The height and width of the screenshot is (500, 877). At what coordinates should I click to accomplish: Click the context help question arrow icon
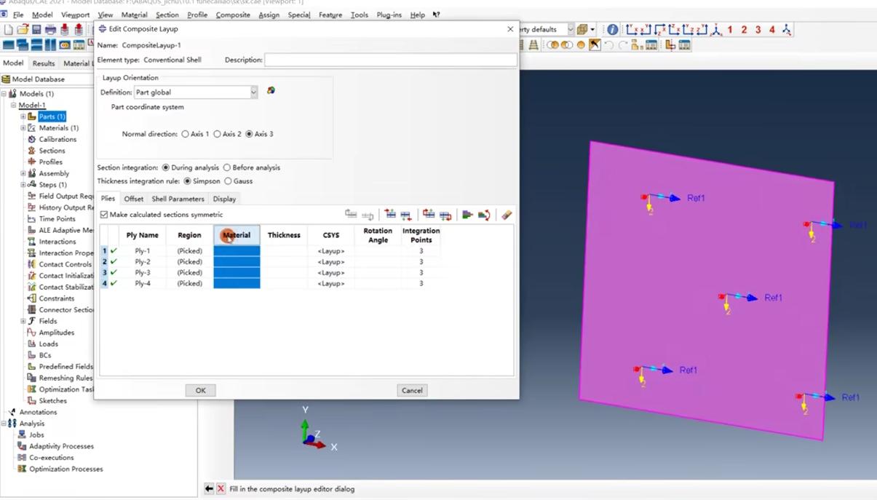[x=436, y=15]
